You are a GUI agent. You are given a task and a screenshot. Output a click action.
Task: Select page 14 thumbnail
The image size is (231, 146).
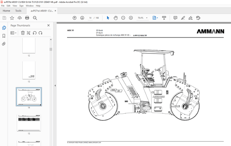[29, 97]
